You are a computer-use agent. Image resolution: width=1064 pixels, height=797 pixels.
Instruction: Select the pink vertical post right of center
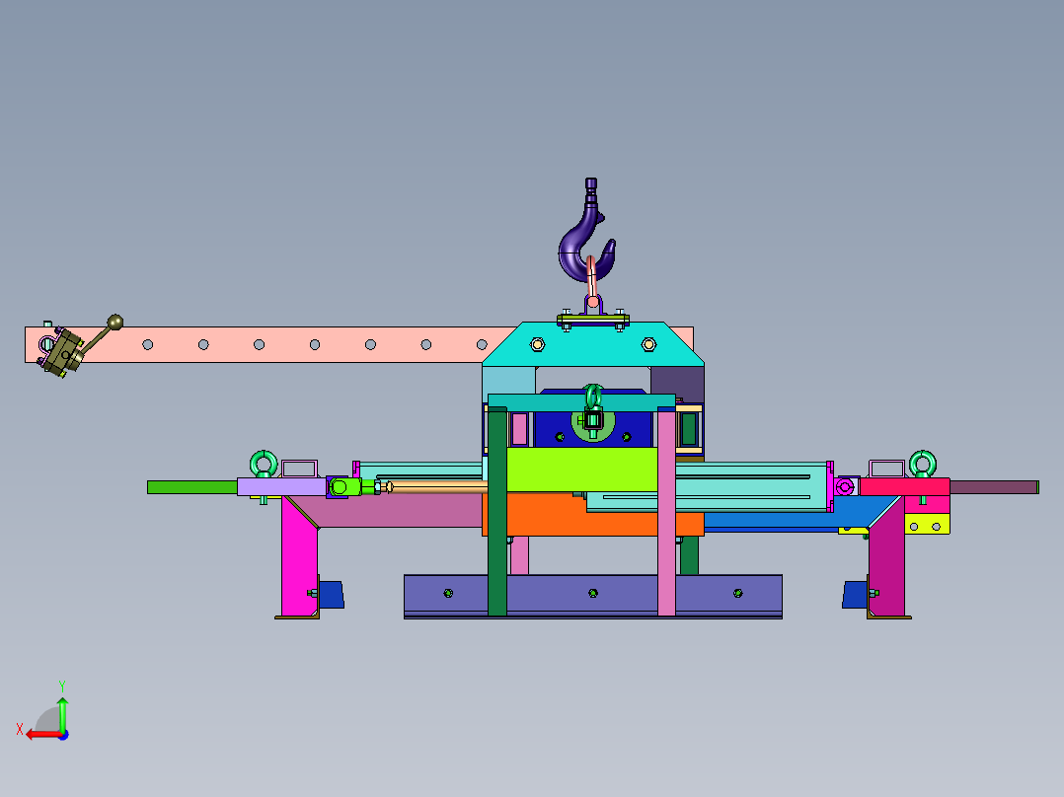[666, 511]
